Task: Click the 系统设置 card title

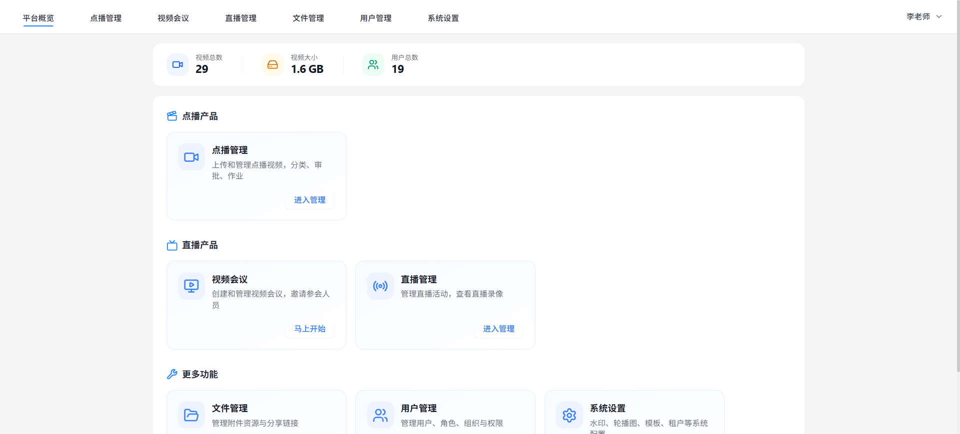Action: point(607,408)
